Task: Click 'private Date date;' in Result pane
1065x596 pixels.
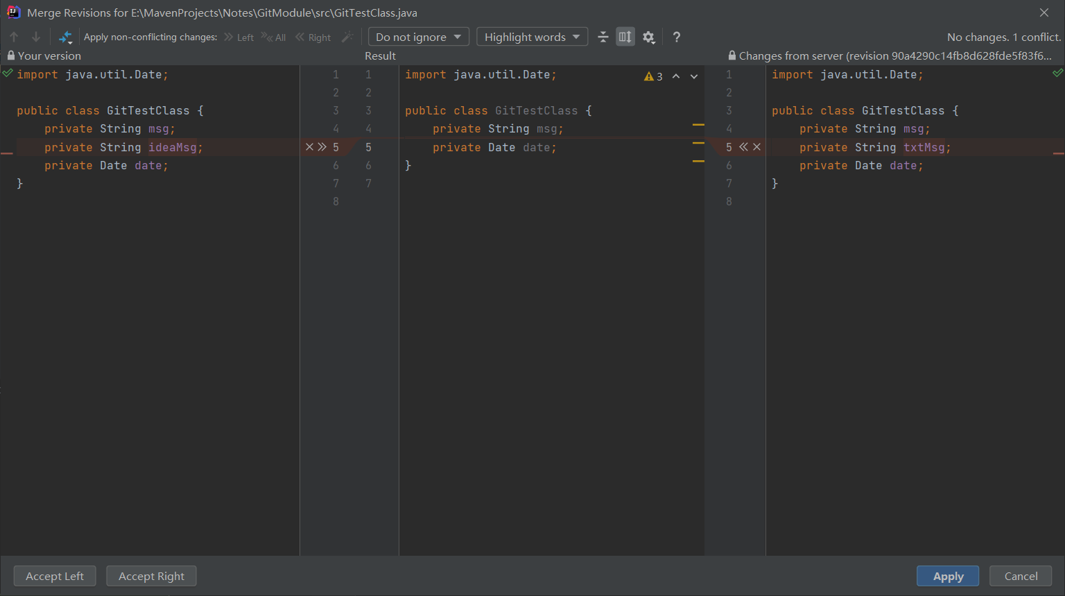Action: tap(494, 147)
